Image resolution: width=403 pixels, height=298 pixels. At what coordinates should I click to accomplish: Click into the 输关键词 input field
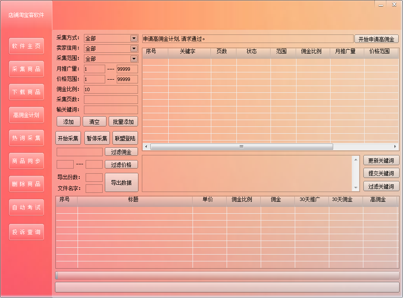coord(111,110)
